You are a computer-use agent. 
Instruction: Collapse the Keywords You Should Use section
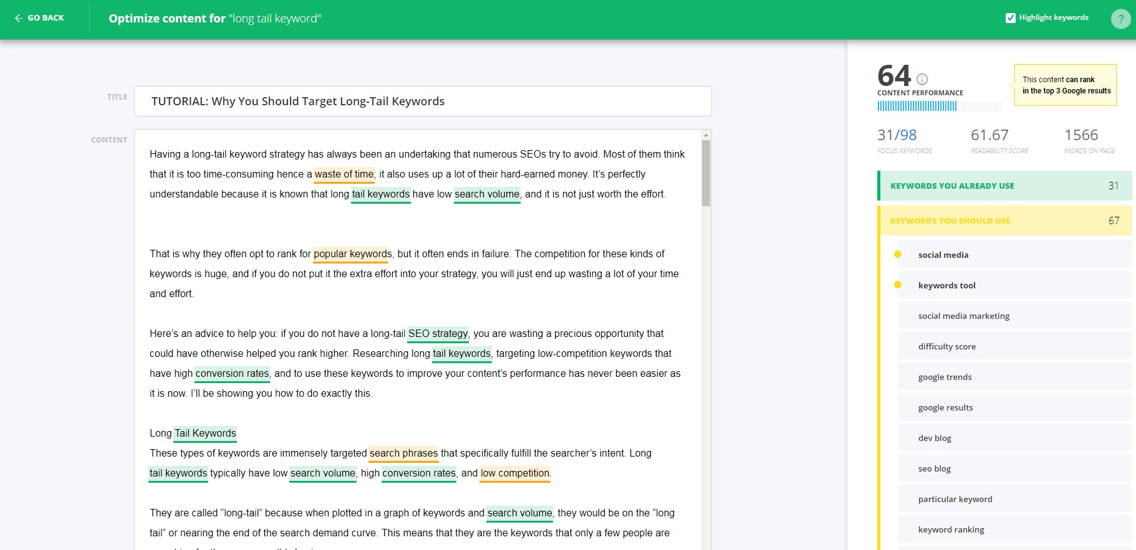coord(1004,220)
